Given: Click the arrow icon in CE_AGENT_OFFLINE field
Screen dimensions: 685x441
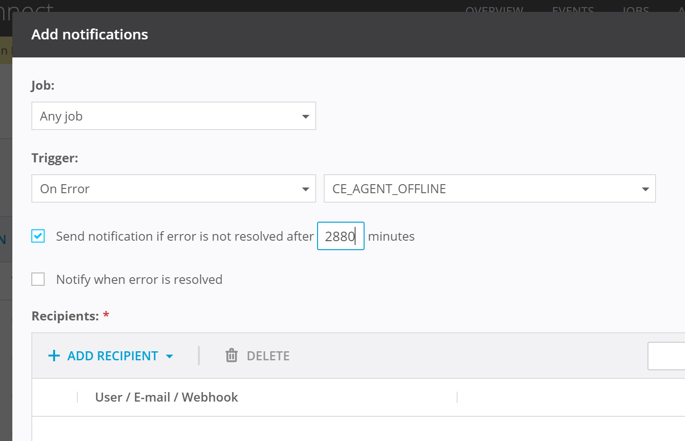Looking at the screenshot, I should point(645,189).
